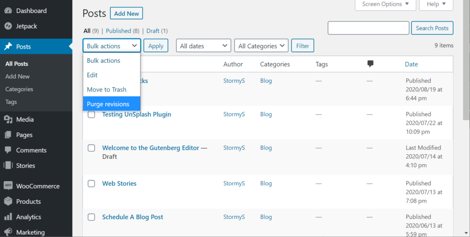The image size is (470, 237).
Task: Click the Comments speech bubble sidebar icon
Action: [x=8, y=150]
